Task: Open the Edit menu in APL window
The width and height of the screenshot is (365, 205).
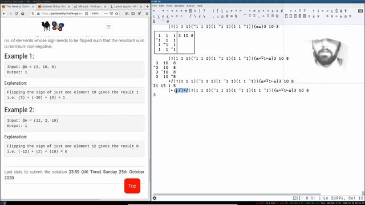Action: (161, 6)
